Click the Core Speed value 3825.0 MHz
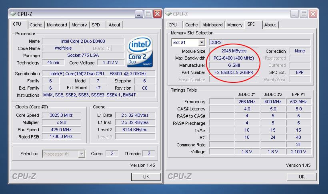 tap(61, 115)
